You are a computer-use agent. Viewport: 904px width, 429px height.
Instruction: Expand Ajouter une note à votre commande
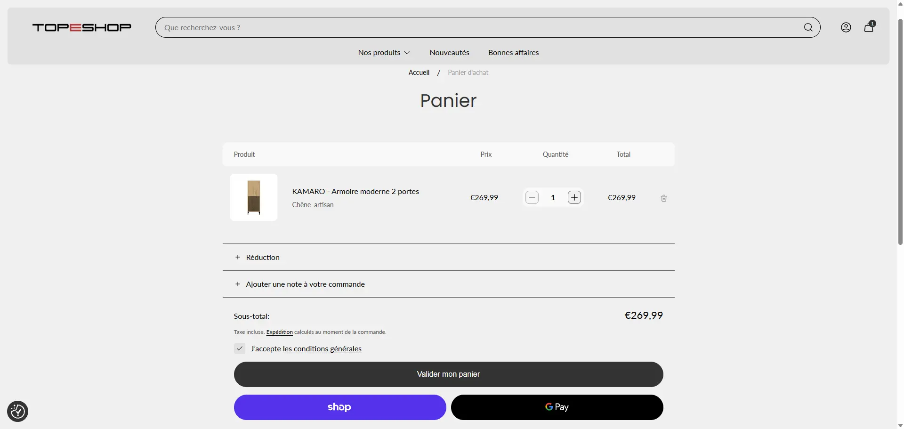448,284
